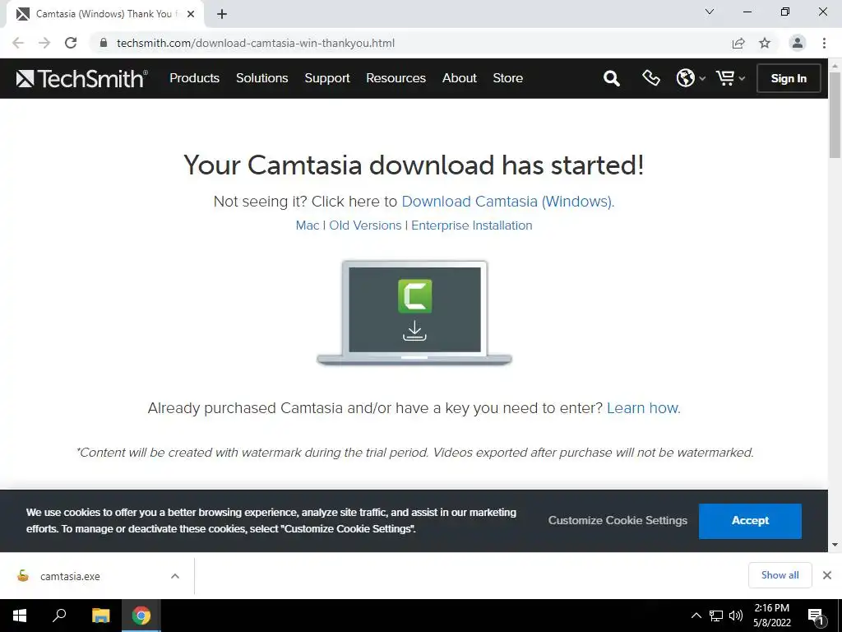
Task: Click the TechSmith logo
Action: point(81,78)
